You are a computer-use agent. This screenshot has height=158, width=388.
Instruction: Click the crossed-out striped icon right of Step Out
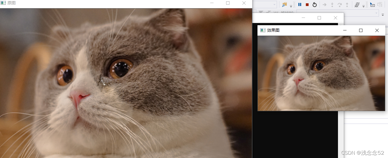[357, 5]
